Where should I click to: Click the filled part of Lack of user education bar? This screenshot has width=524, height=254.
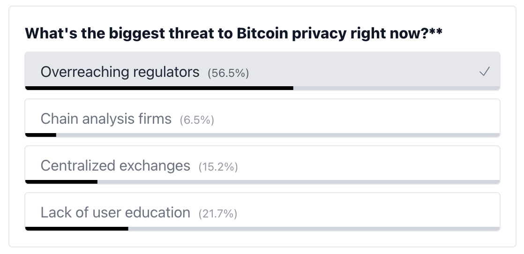(76, 229)
